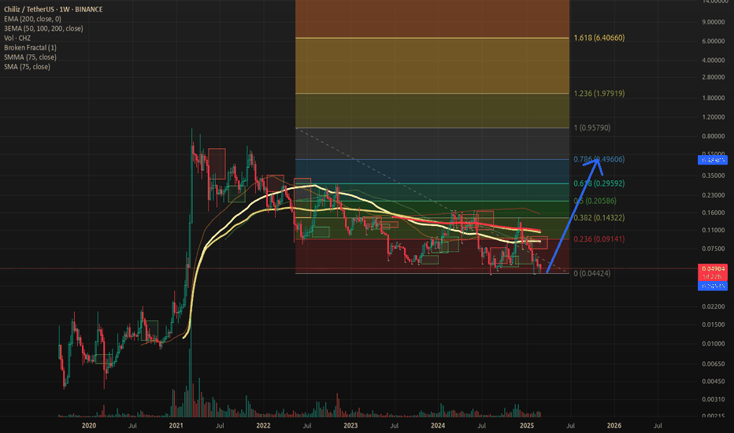Click the 0.23000 price axis value
The height and width of the screenshot is (433, 734).
[714, 196]
